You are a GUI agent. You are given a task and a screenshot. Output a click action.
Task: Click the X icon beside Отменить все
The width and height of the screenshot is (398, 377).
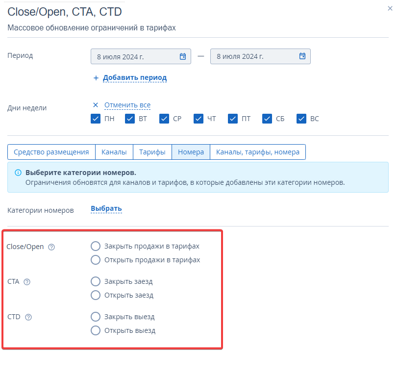[x=96, y=105]
